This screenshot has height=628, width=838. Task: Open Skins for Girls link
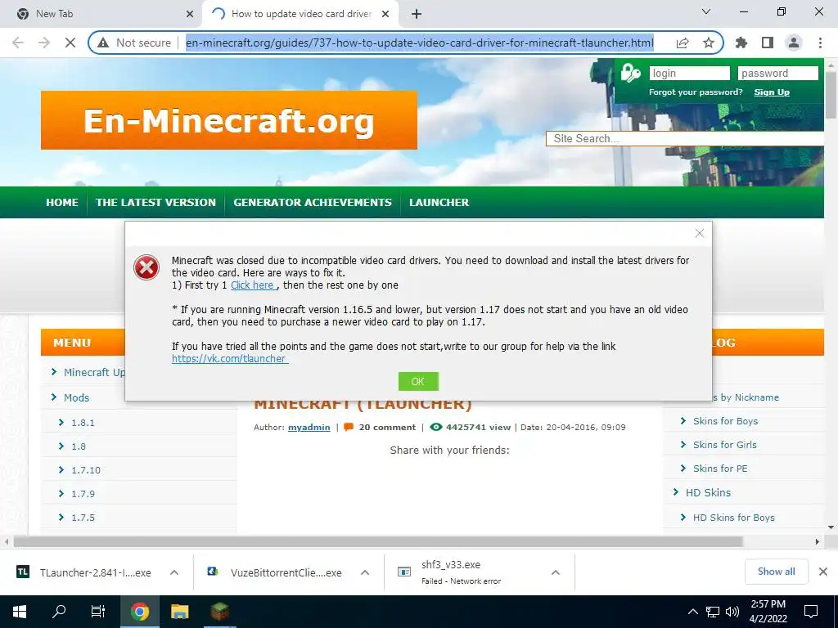pyautogui.click(x=725, y=445)
